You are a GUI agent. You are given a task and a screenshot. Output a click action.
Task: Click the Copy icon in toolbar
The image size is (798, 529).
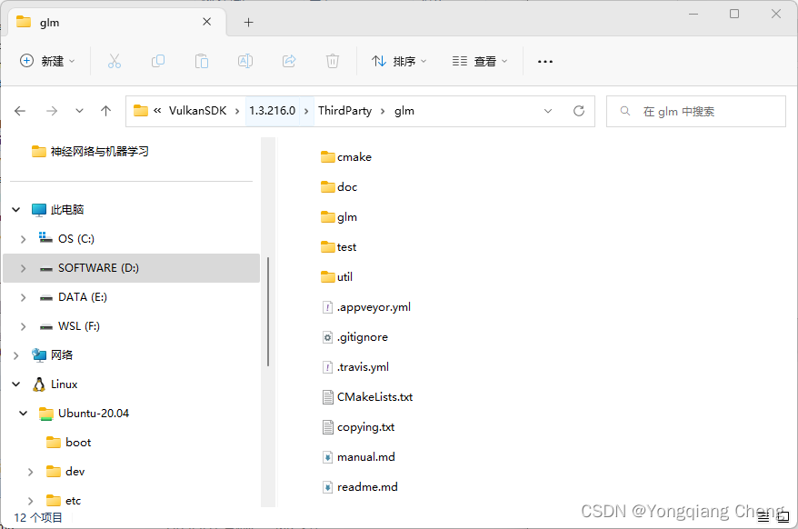(158, 61)
